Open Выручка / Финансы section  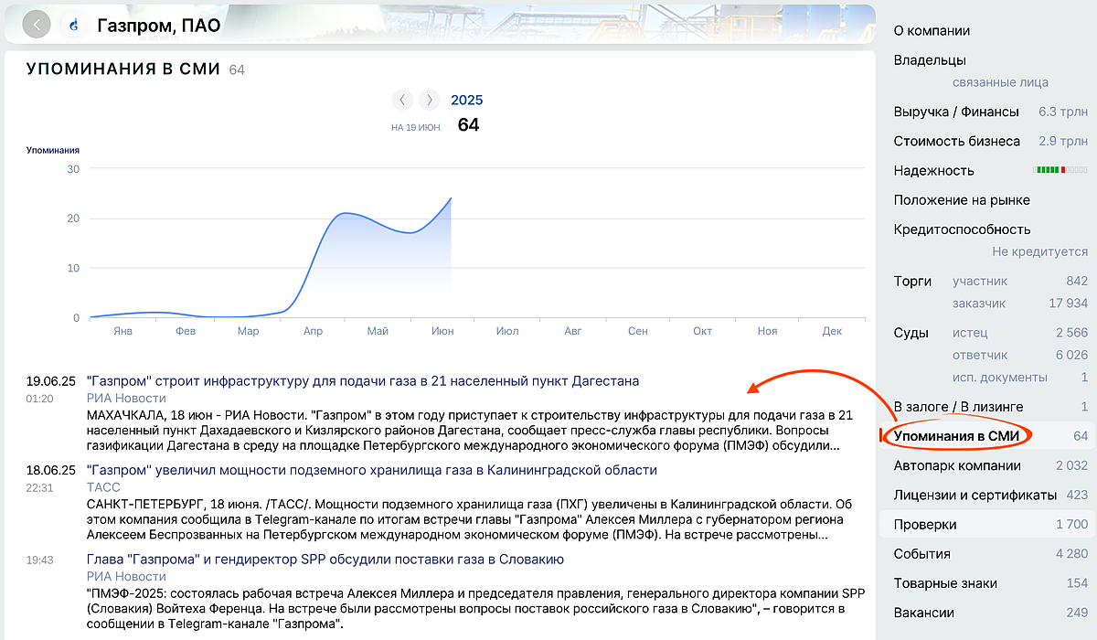click(956, 112)
